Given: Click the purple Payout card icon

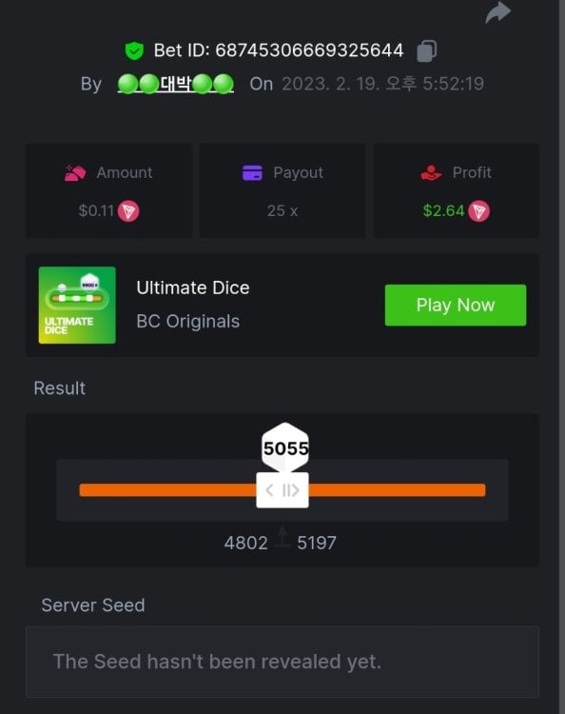Looking at the screenshot, I should (x=252, y=173).
